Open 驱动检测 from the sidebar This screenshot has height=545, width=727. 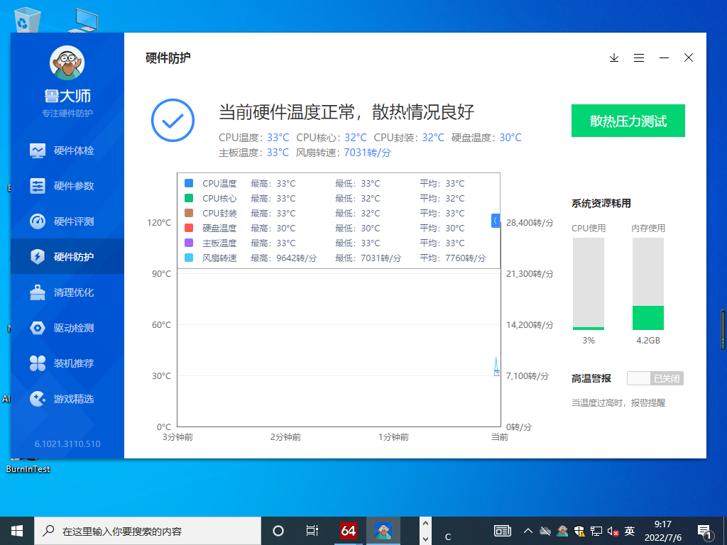pyautogui.click(x=67, y=328)
